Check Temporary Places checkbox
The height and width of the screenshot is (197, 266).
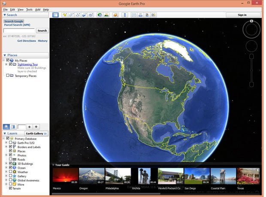coord(8,76)
